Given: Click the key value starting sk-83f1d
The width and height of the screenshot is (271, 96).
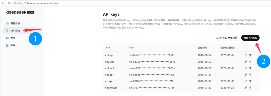Looking at the screenshot, I should [x=151, y=81].
